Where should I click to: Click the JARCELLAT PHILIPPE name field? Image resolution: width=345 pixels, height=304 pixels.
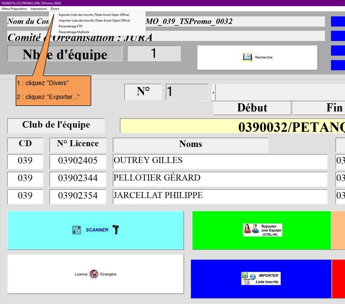[x=220, y=196]
